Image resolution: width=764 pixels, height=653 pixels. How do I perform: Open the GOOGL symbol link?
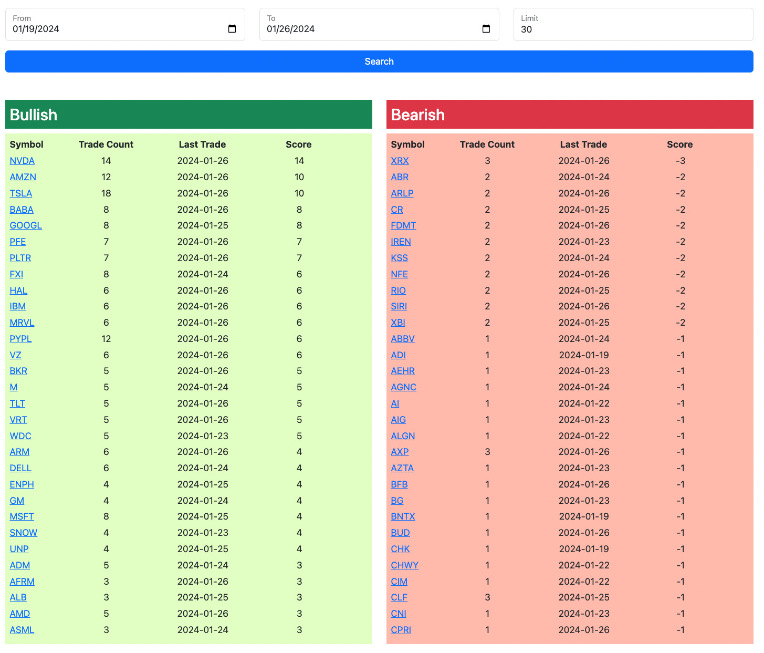tap(26, 225)
